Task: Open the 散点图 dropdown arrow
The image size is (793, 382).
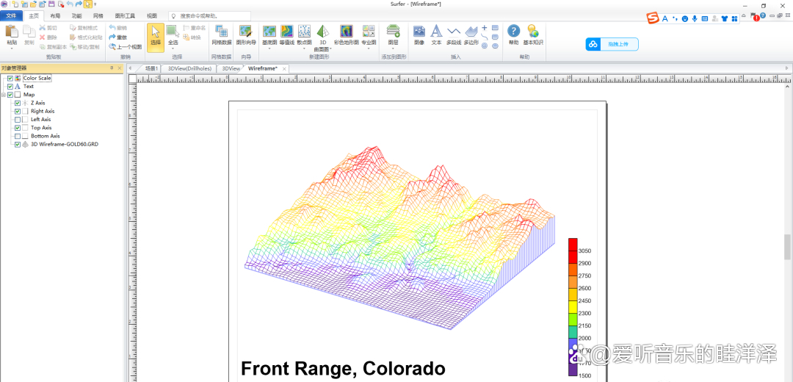Action: pos(304,48)
